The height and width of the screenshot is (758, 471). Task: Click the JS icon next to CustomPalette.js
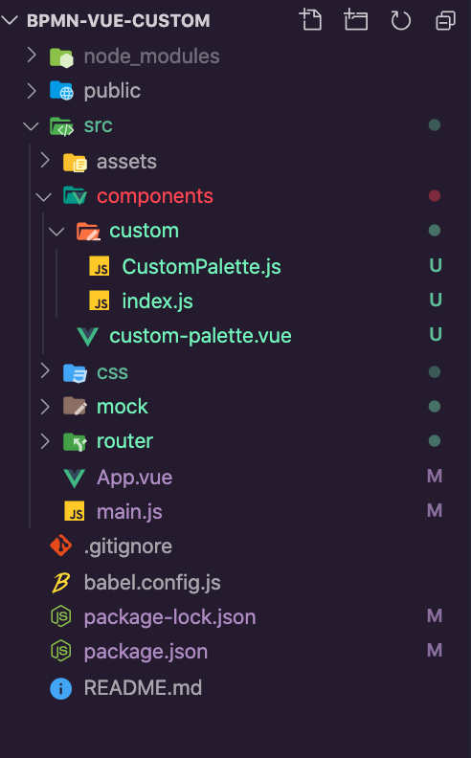click(x=100, y=266)
